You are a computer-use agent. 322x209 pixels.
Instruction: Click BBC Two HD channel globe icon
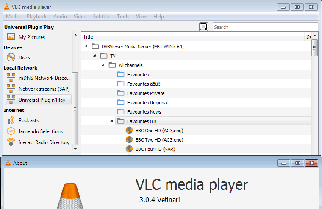coord(129,139)
